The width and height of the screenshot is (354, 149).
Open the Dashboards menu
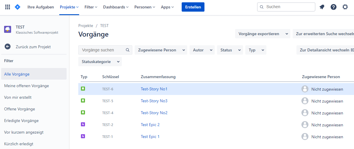tap(116, 7)
